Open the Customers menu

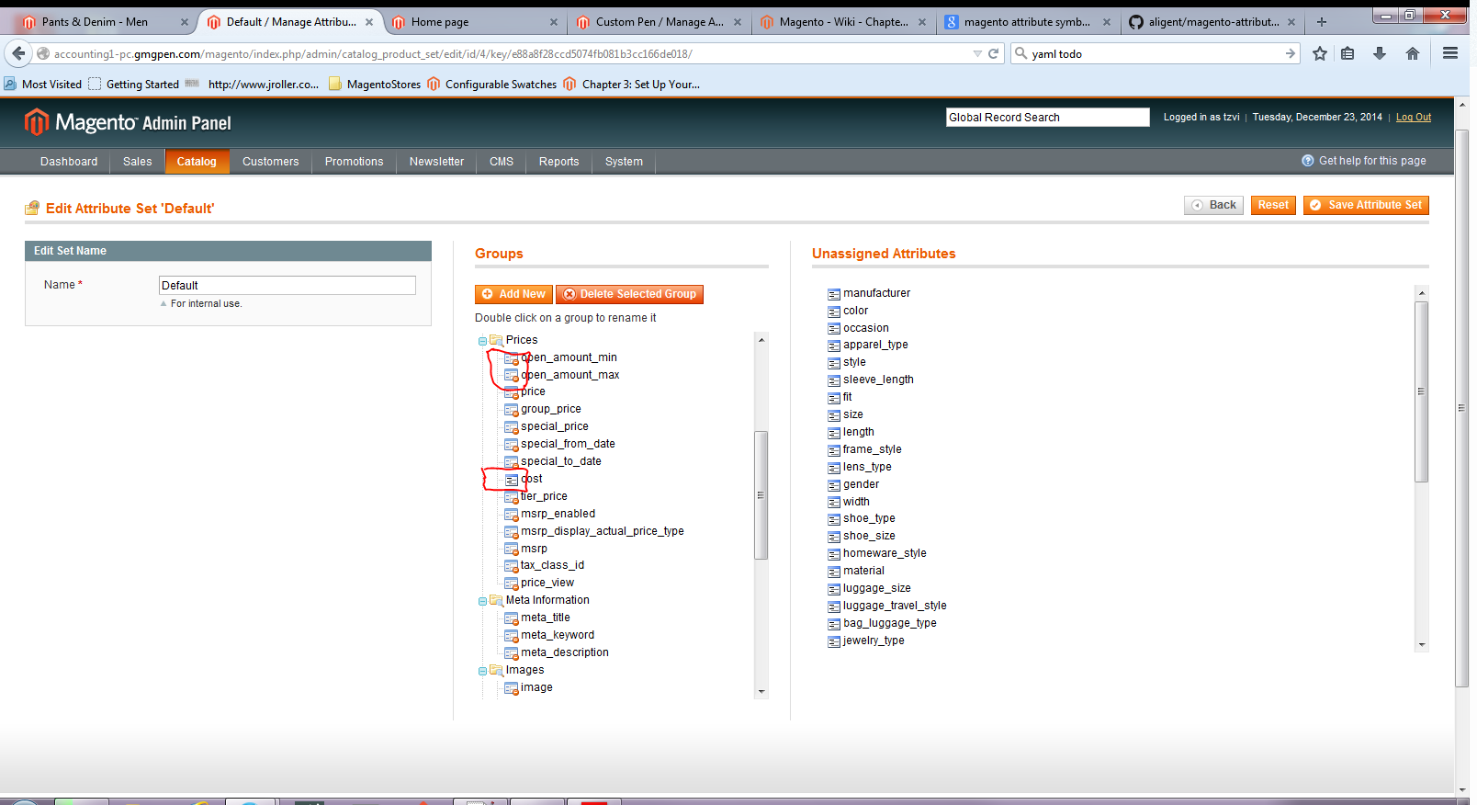pyautogui.click(x=271, y=162)
